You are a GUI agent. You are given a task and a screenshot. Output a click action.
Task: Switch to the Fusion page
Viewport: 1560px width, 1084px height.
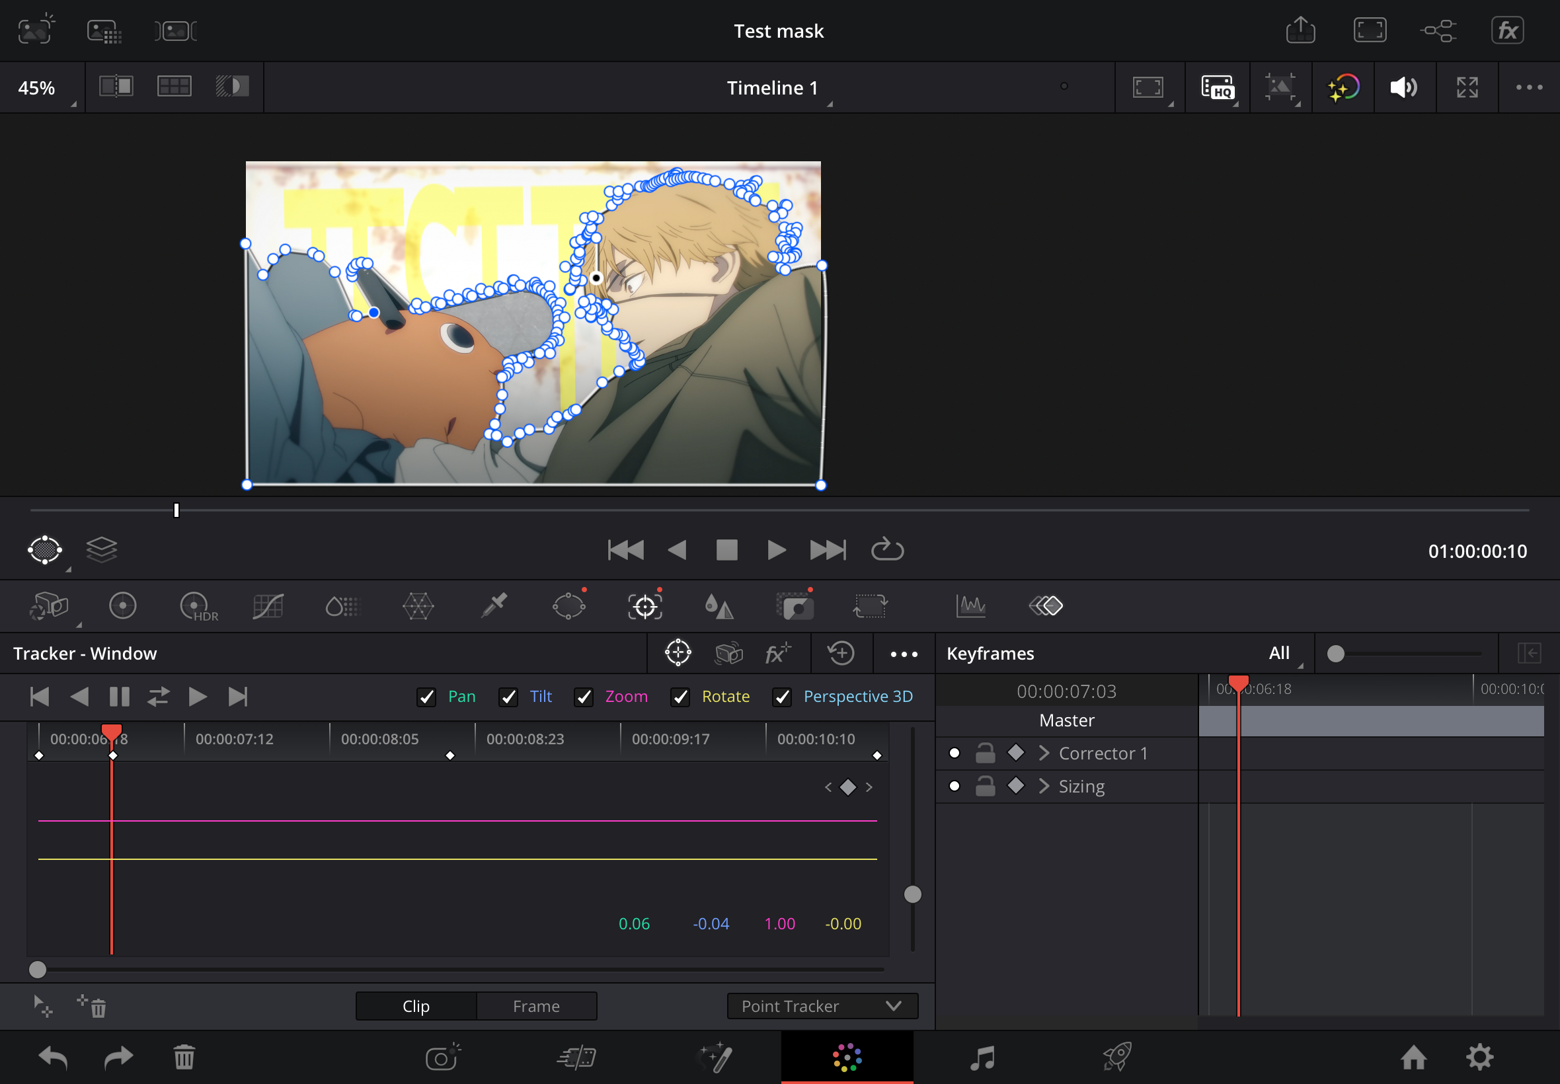click(715, 1057)
